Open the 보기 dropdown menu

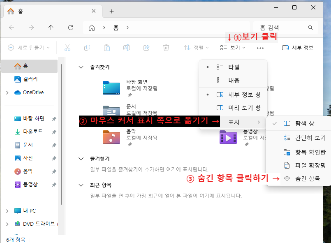[233, 48]
